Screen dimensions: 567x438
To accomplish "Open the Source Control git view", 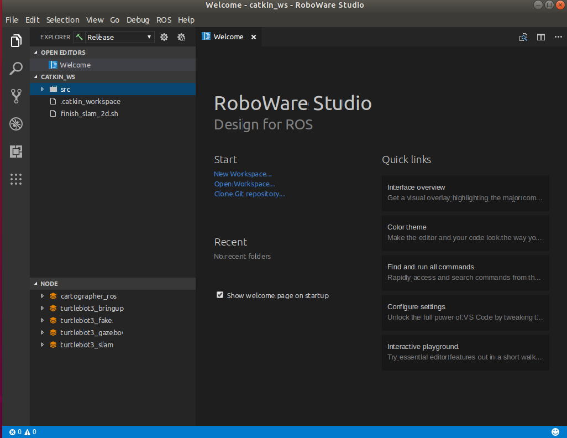I will click(x=16, y=96).
